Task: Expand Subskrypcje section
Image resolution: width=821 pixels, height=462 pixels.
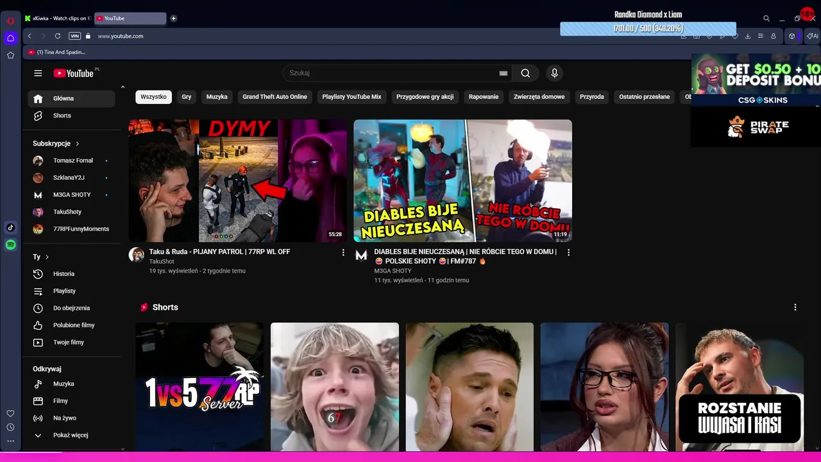Action: (x=56, y=144)
